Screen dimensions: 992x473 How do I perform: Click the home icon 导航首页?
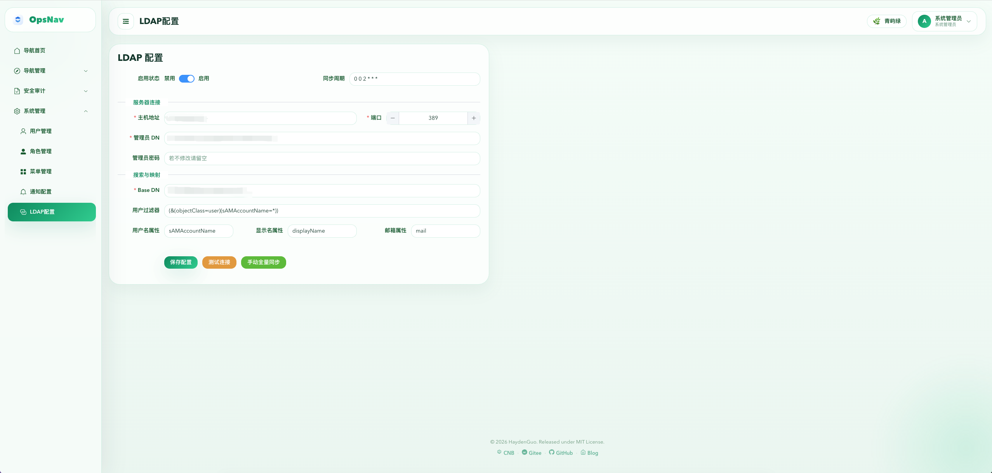[17, 51]
